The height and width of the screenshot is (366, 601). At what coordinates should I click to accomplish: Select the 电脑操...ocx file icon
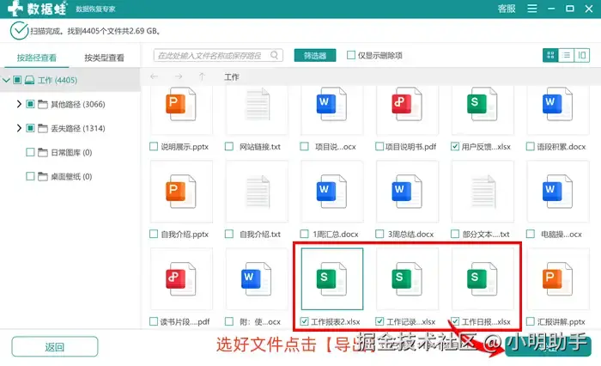tap(558, 192)
